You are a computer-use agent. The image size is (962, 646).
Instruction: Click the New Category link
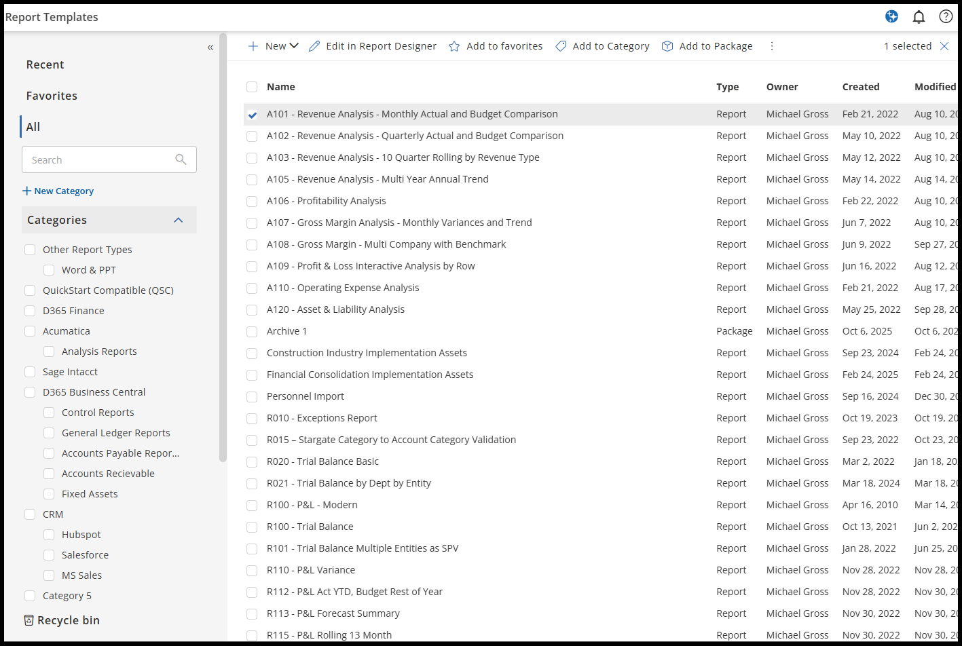(x=58, y=191)
